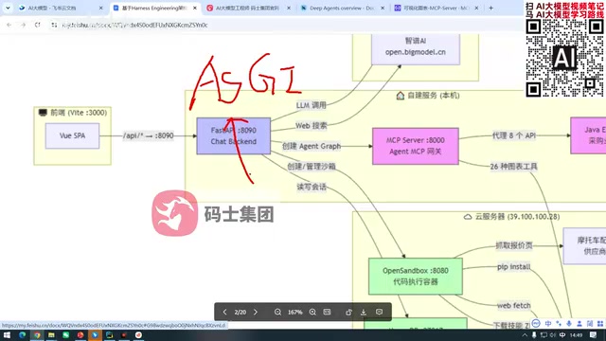The height and width of the screenshot is (341, 606).
Task: Open the IME toolbox grid icon
Action: (600, 323)
